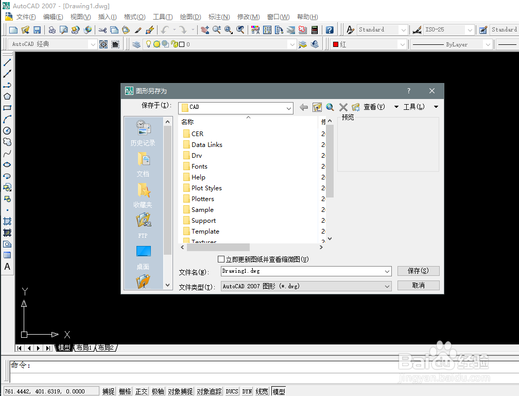Switch to the 布局2 layout tab
519x396 pixels.
coord(106,348)
